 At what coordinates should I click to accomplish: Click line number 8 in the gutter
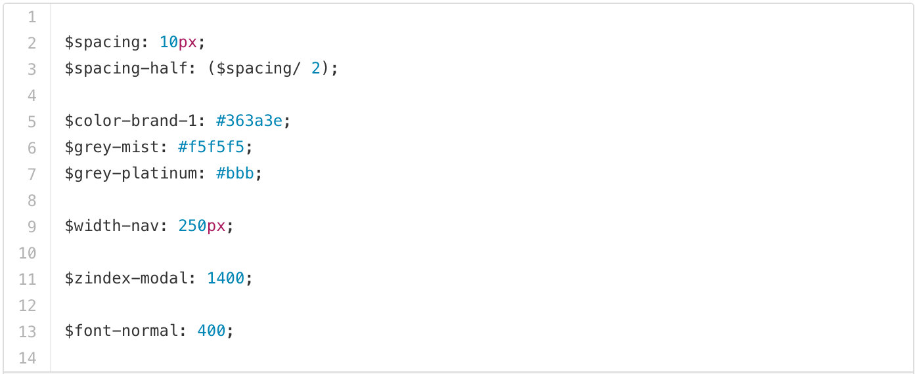point(32,201)
